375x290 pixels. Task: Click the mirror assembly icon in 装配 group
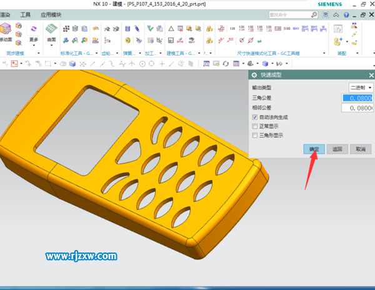click(354, 26)
